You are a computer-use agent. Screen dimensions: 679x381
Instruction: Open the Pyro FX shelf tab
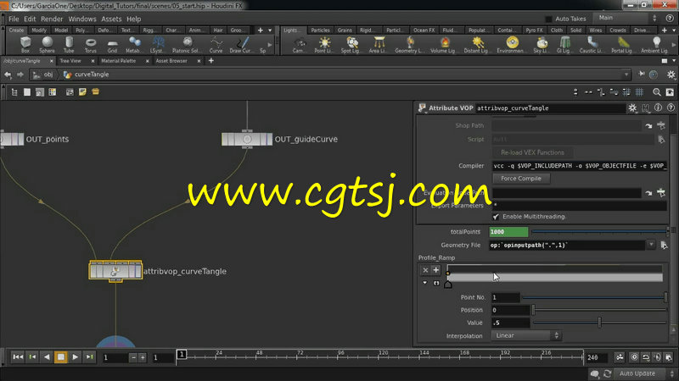point(534,30)
